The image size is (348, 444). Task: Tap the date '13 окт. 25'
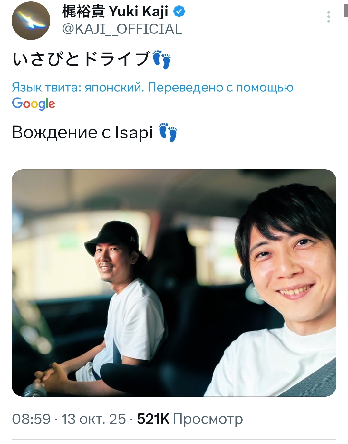coord(93,419)
